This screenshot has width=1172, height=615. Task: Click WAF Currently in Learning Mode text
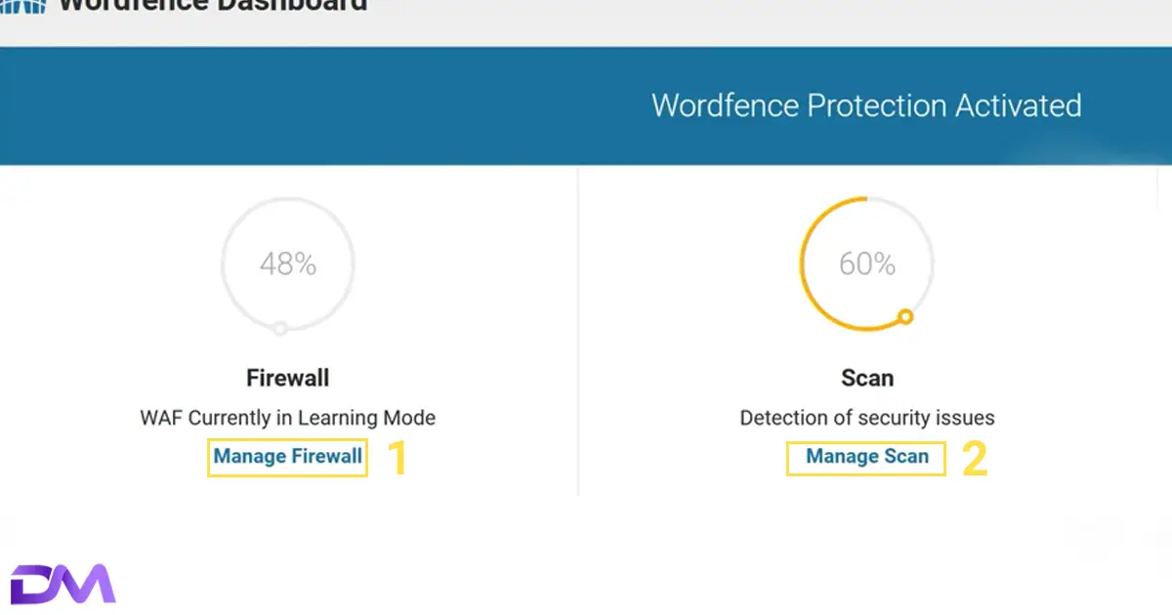(x=288, y=418)
